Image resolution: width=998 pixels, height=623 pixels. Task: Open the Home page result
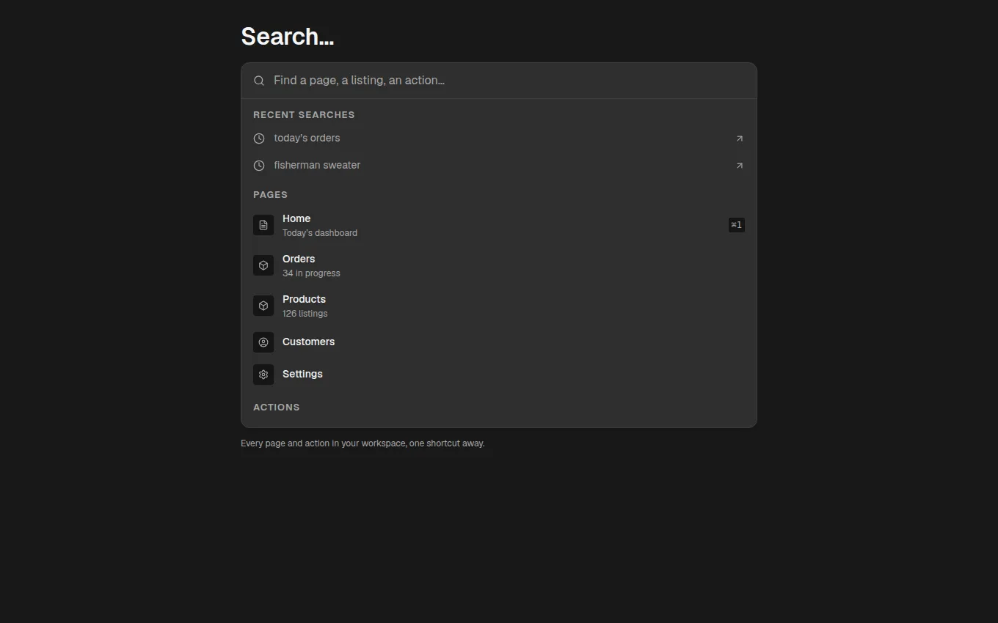[499, 225]
